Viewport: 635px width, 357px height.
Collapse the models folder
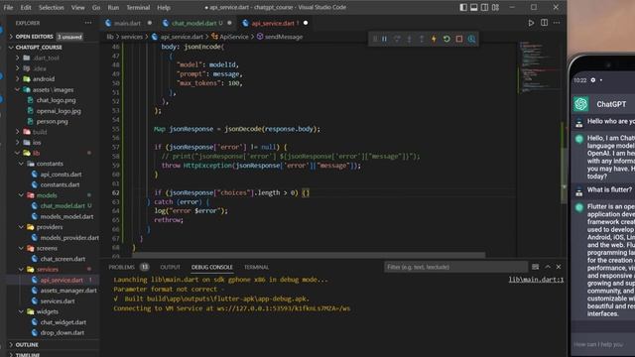pos(47,195)
